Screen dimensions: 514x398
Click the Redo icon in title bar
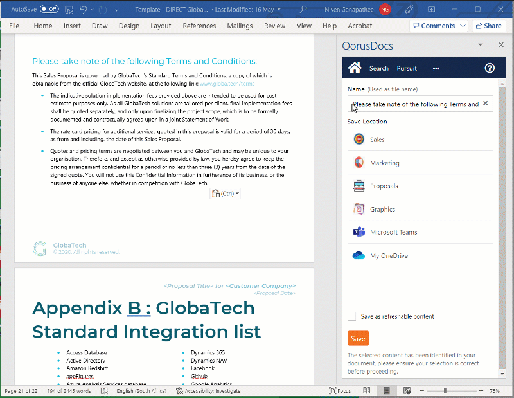(103, 10)
